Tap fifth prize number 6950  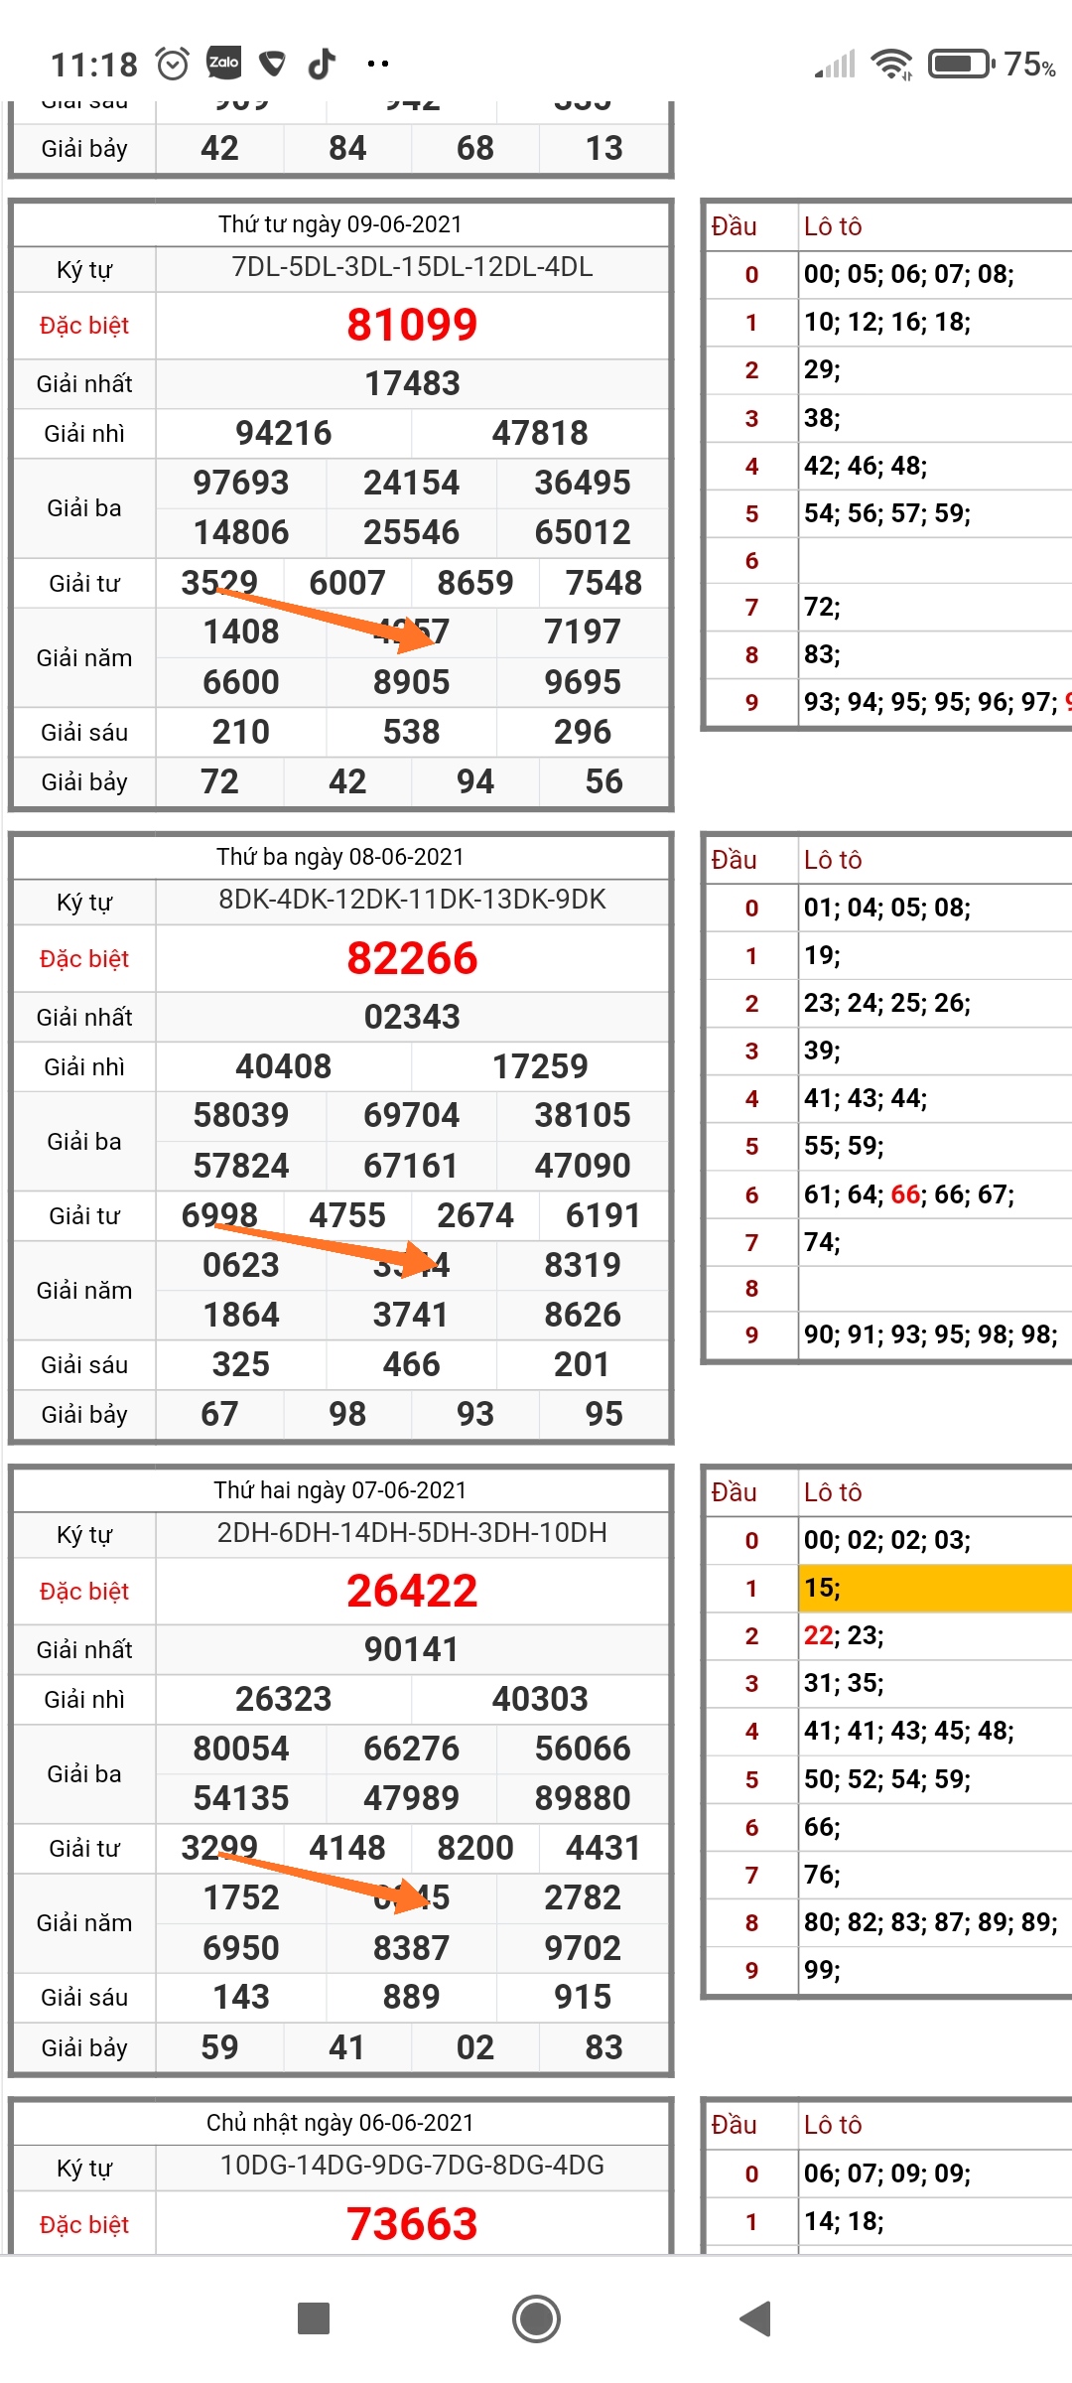(241, 1948)
